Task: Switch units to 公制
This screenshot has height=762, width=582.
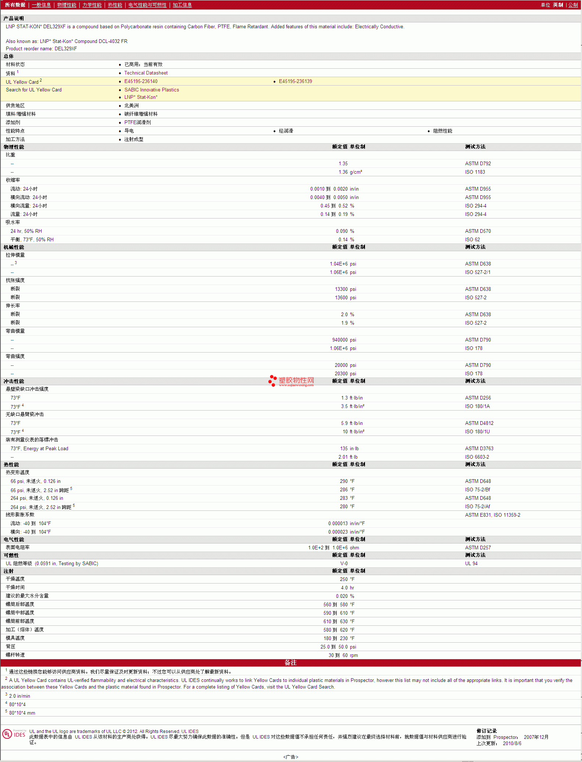Action: (x=573, y=5)
